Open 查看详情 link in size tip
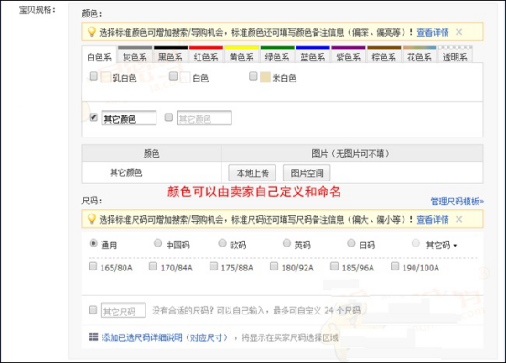This screenshot has width=506, height=363. coord(433,220)
